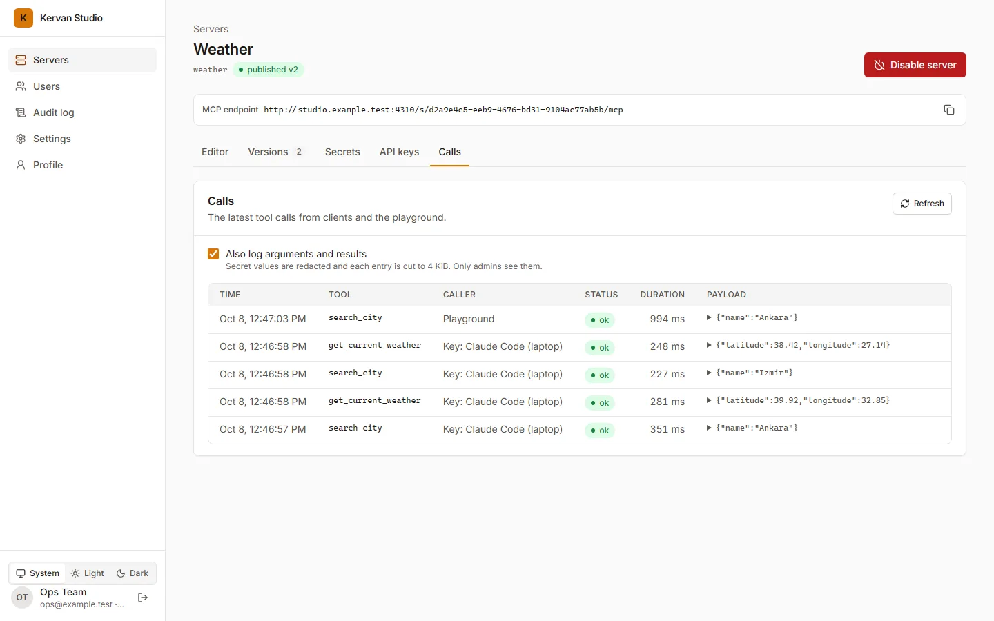Click the Ops Team account name
The height and width of the screenshot is (621, 994).
pyautogui.click(x=64, y=592)
